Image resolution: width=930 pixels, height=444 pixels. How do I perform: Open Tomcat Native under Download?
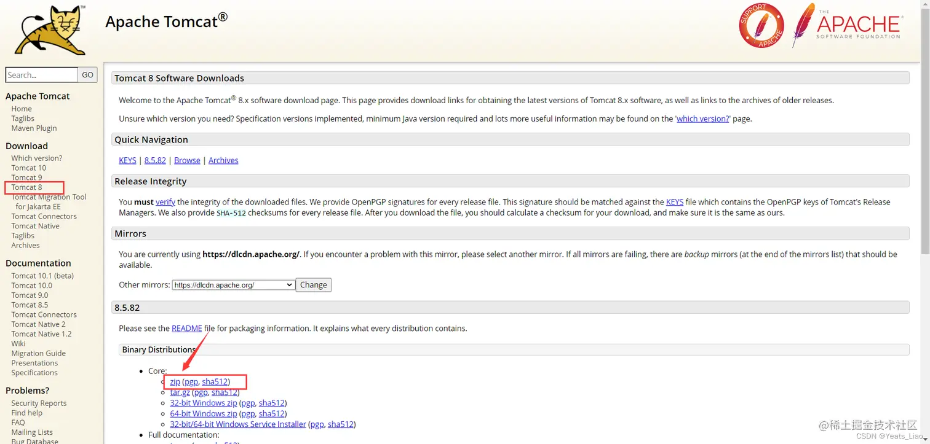click(35, 226)
